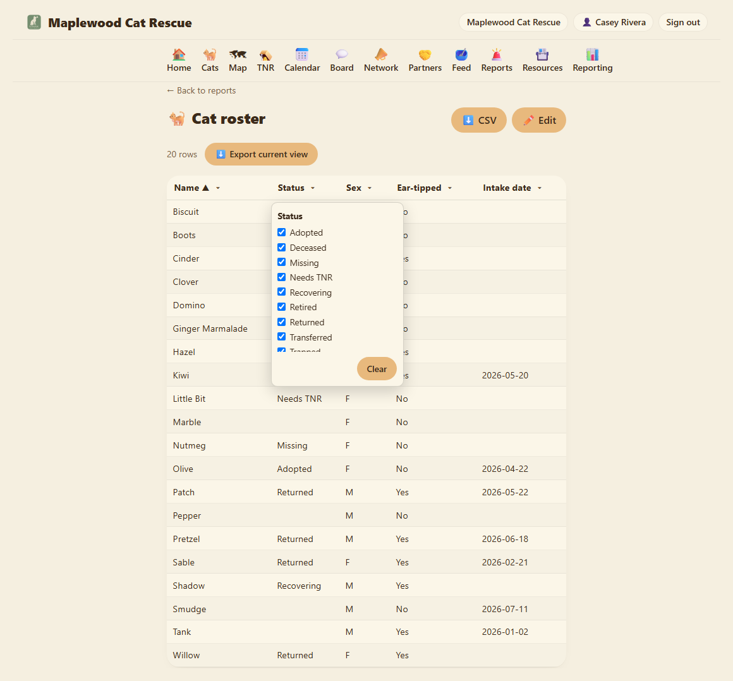Open the Home house icon
Viewport: 733px width, 681px height.
(179, 55)
